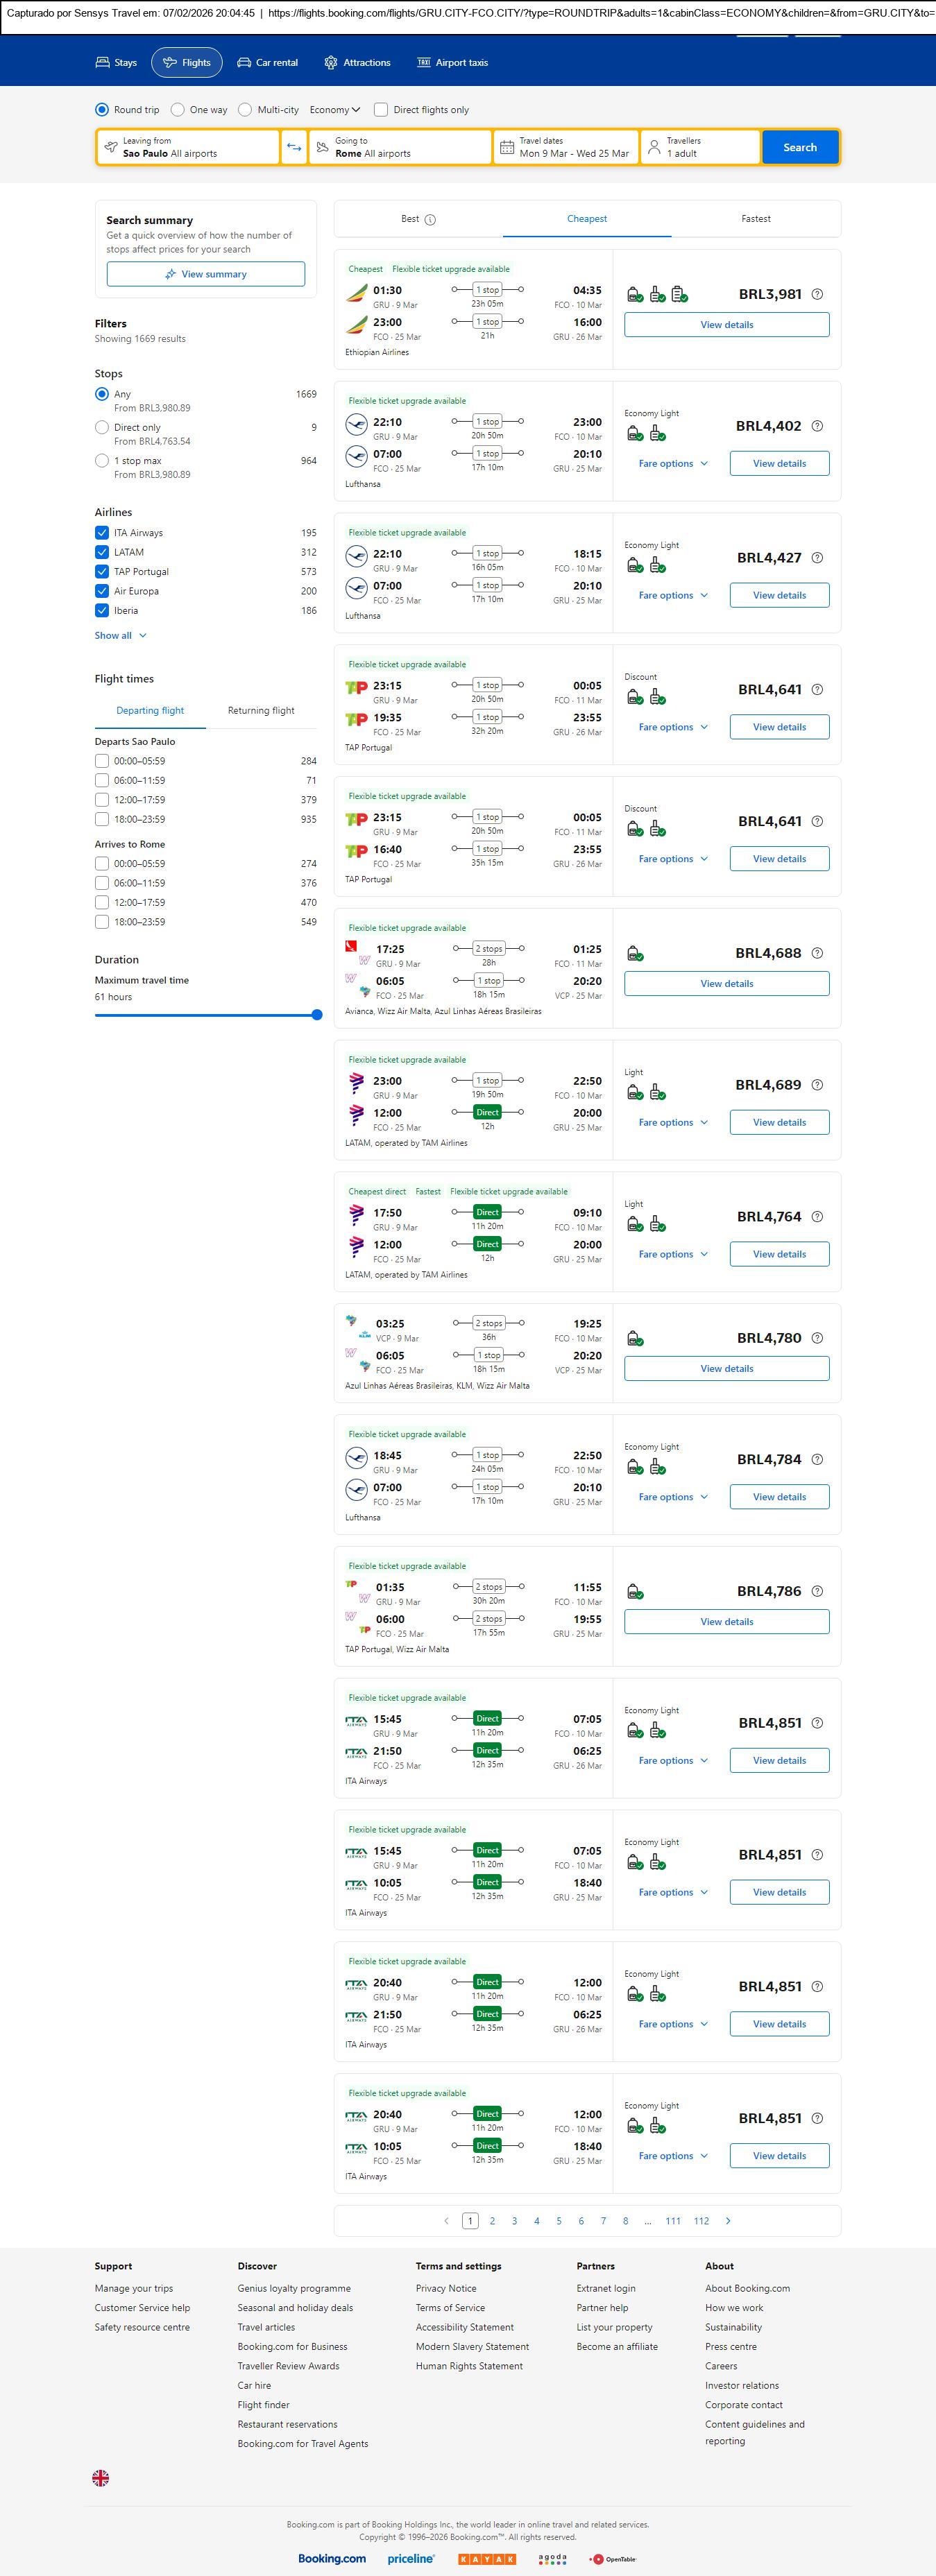Image resolution: width=936 pixels, height=2576 pixels.
Task: Click the blue Search button
Action: pos(799,147)
